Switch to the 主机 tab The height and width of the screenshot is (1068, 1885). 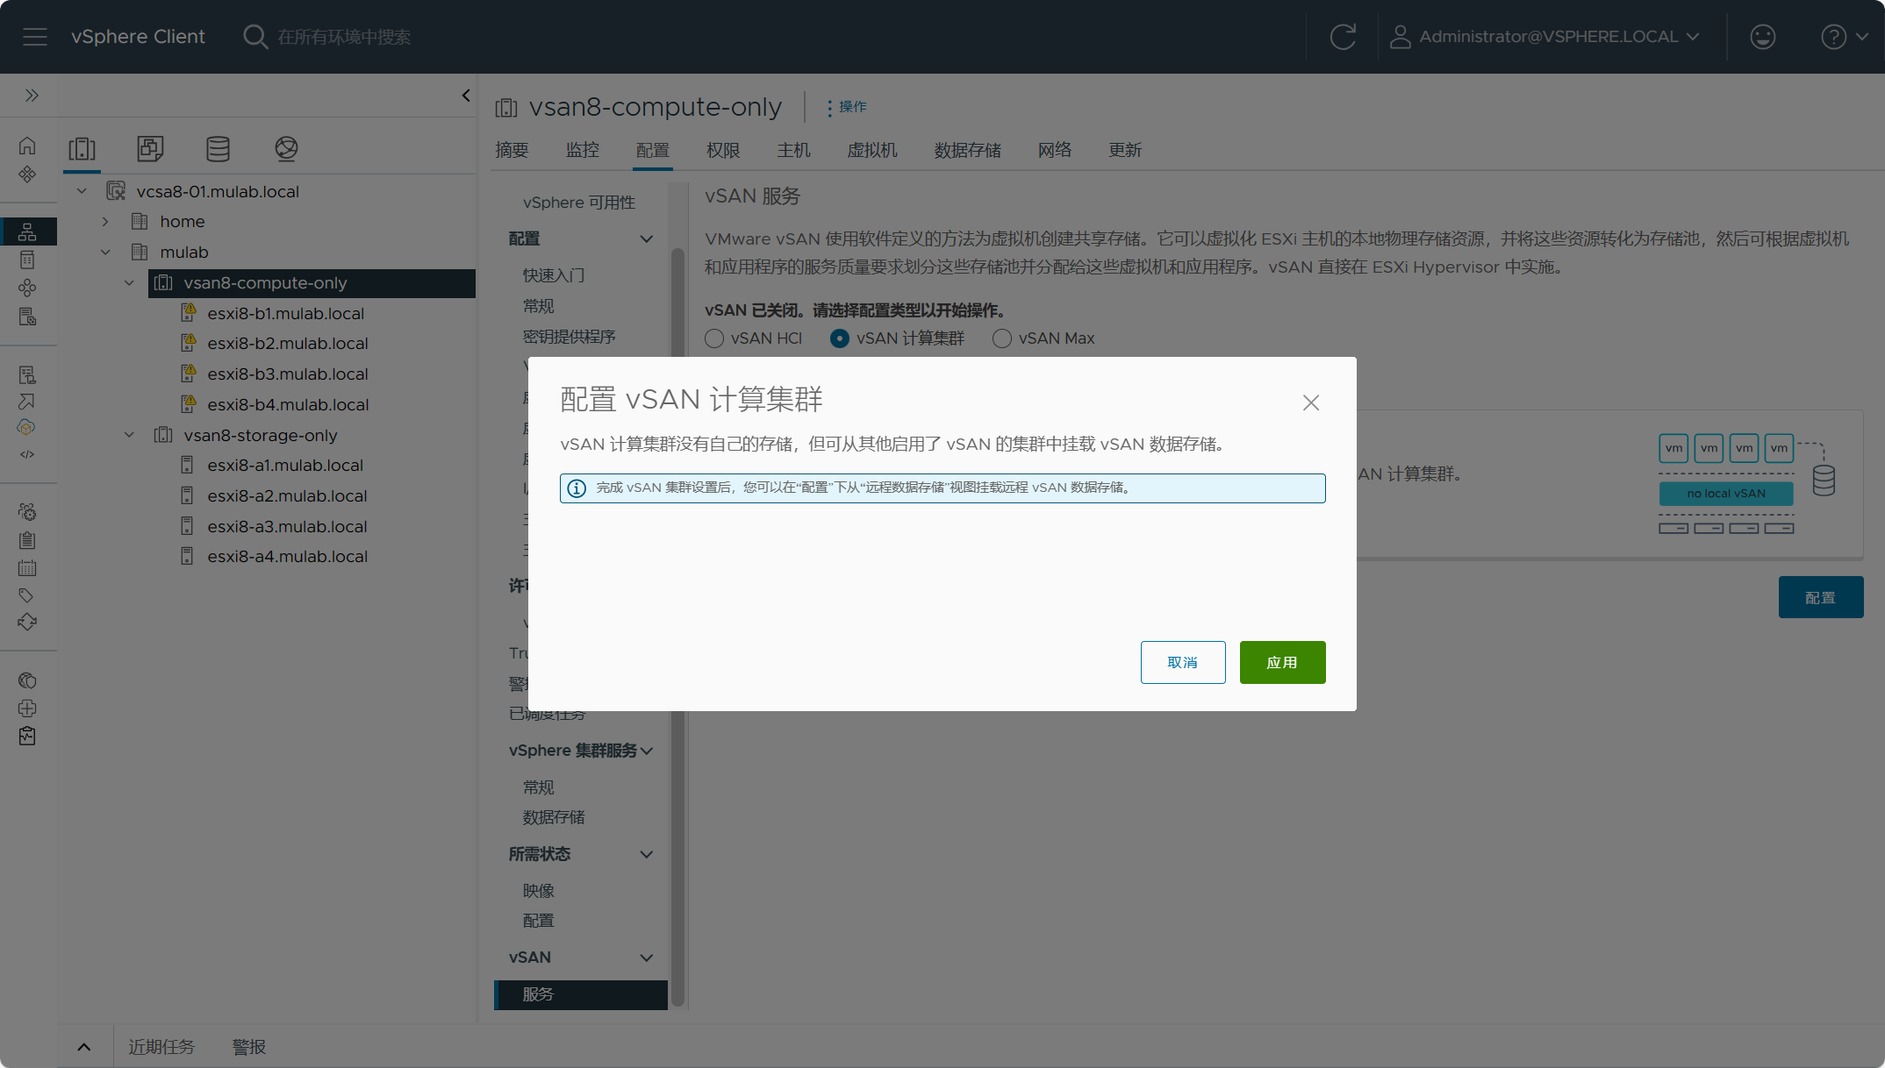click(x=793, y=150)
